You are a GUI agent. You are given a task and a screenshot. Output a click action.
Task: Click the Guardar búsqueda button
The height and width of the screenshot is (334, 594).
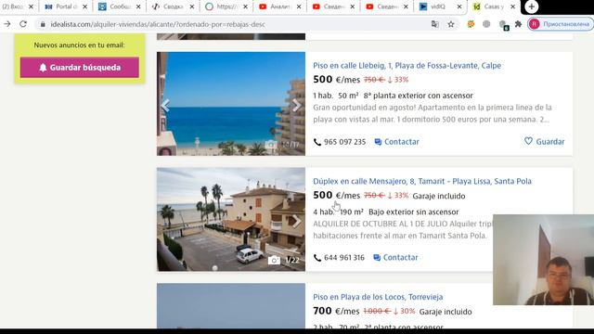pyautogui.click(x=80, y=68)
